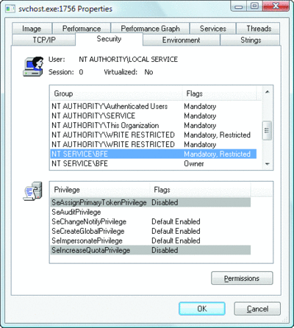This screenshot has height=328, width=294.
Task: Switch to the Strings tab
Action: 250,40
